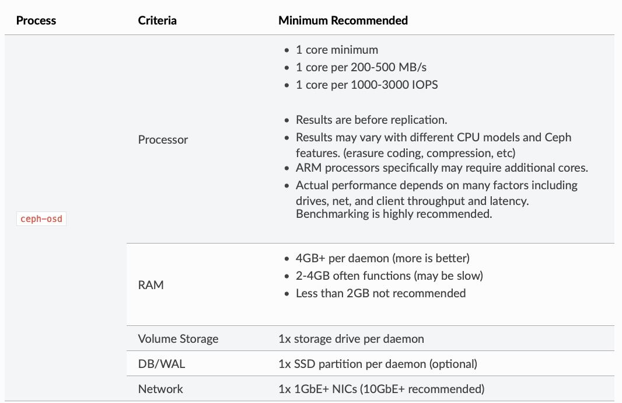Click the ARM processors bullet line
The height and width of the screenshot is (403, 622).
[x=442, y=168]
